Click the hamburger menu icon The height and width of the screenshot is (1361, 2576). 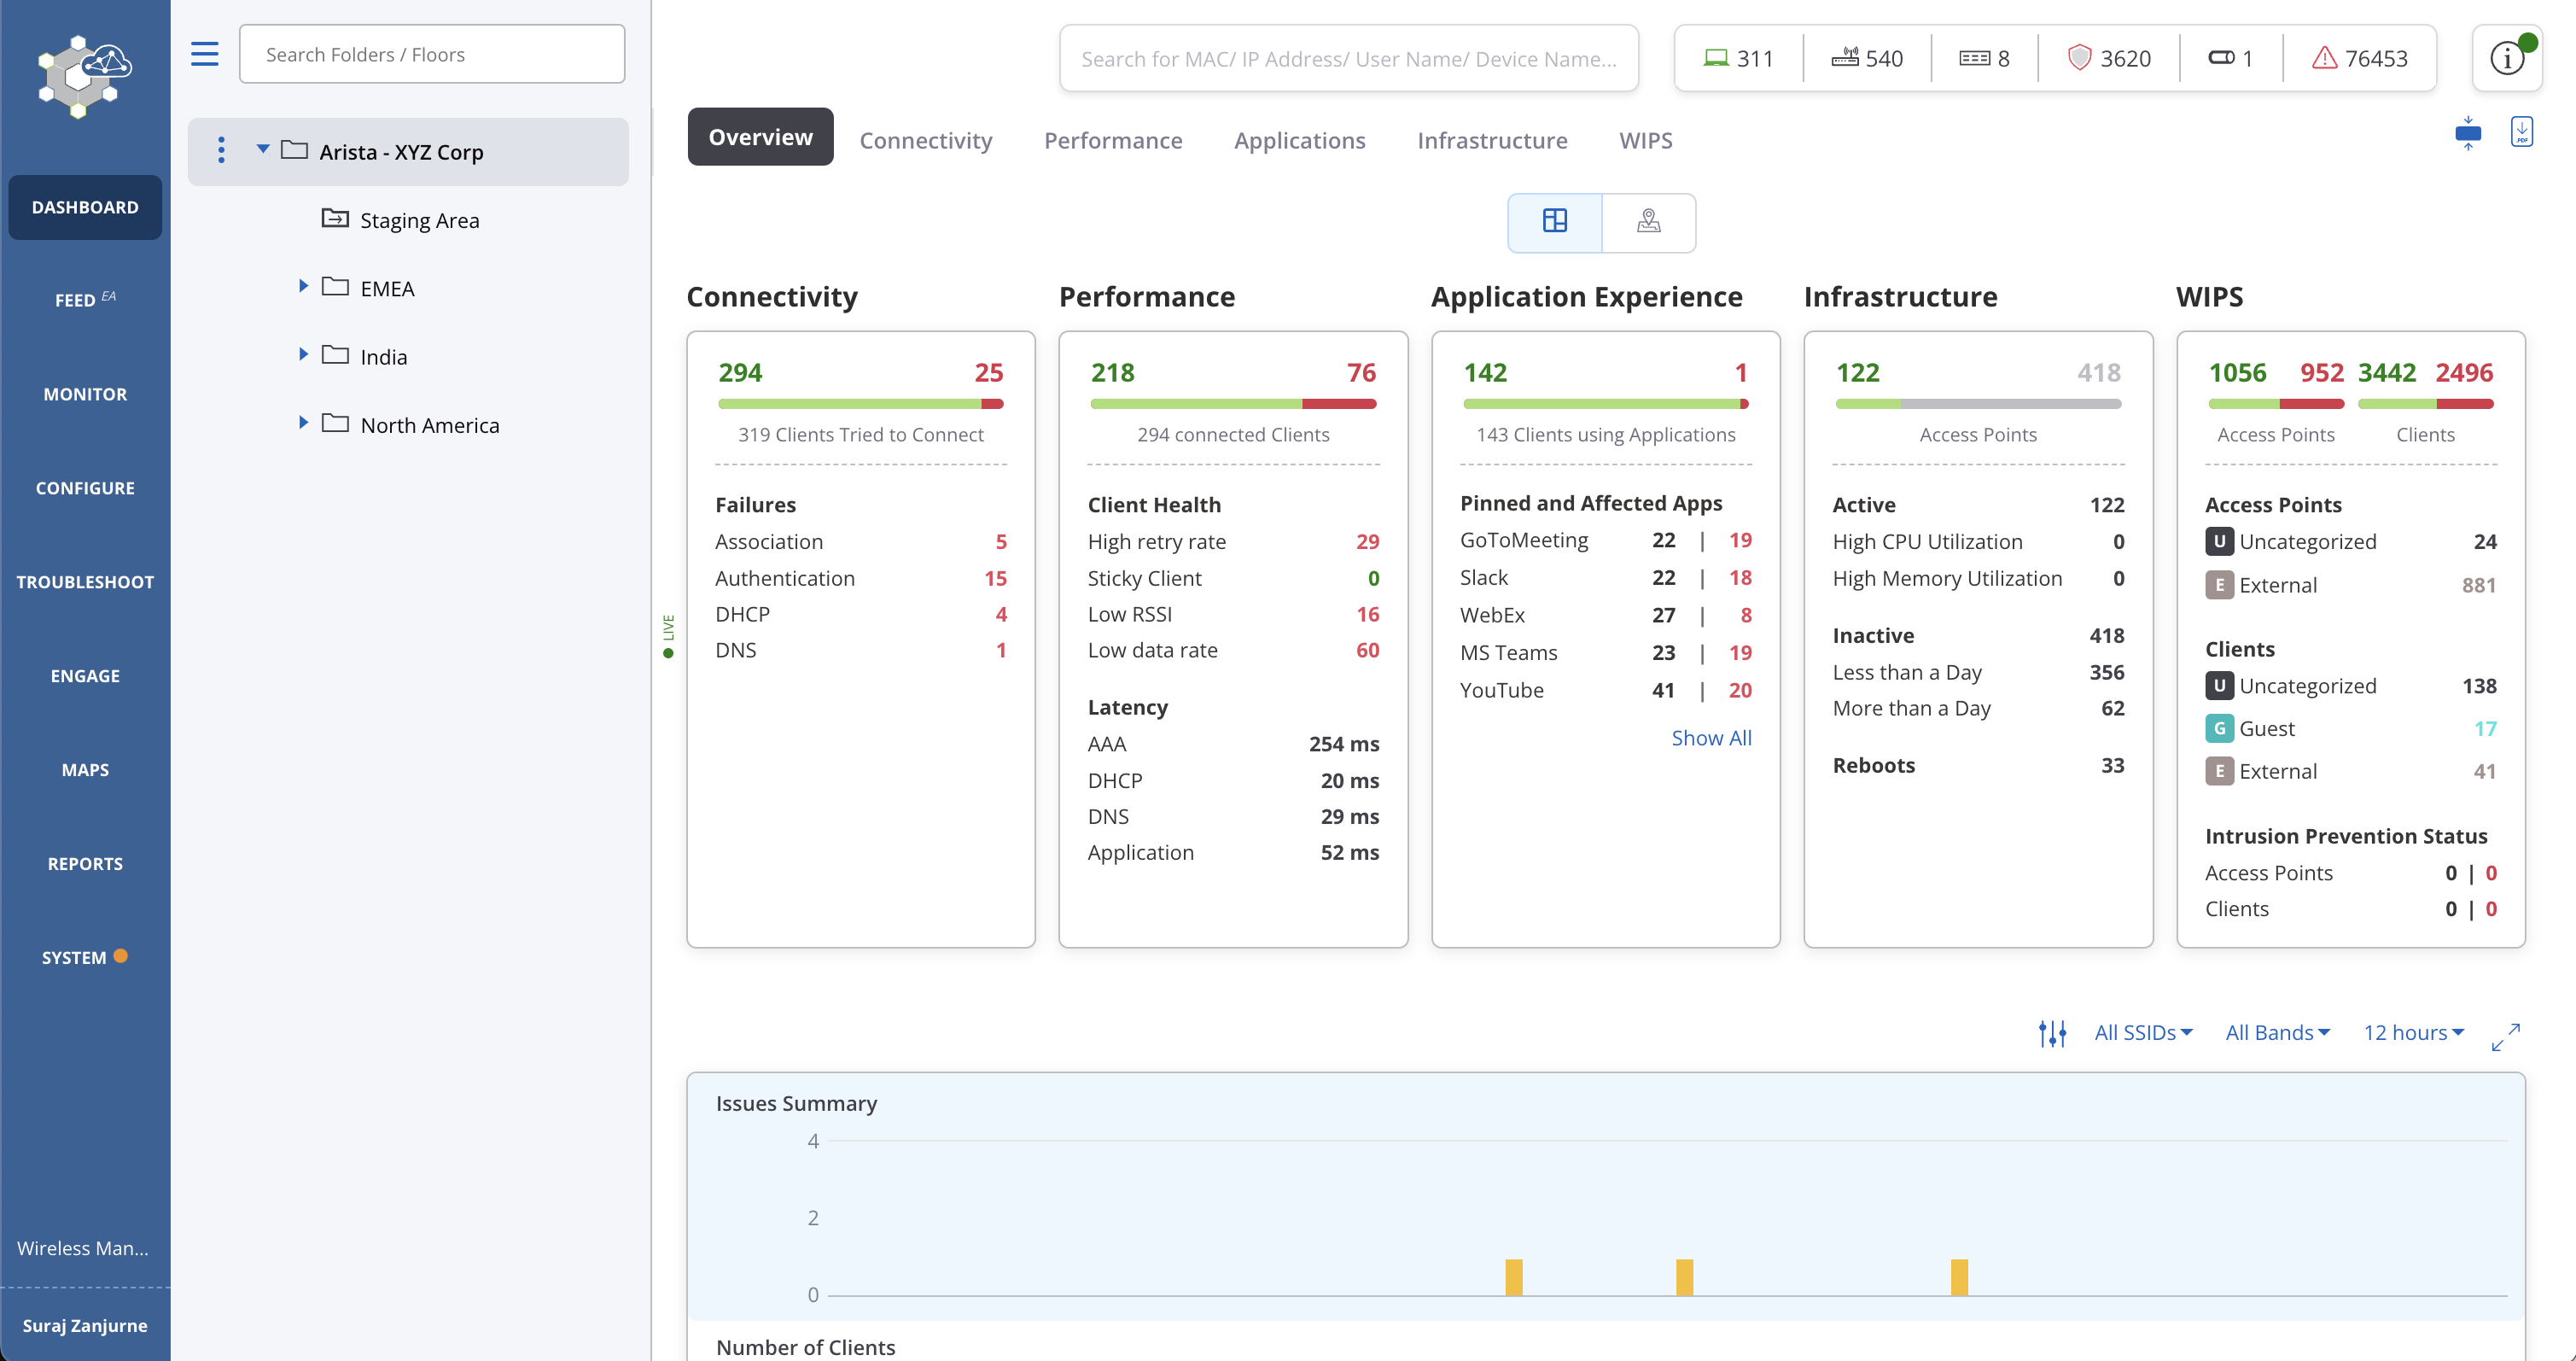(204, 54)
